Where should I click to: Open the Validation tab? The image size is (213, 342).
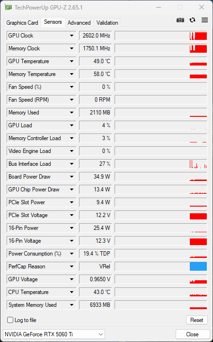pos(107,23)
